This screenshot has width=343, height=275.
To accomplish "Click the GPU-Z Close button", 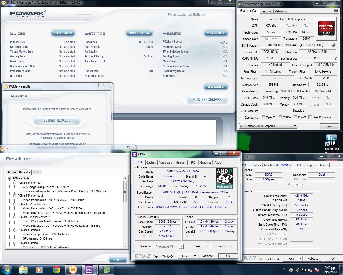I will tap(329, 126).
